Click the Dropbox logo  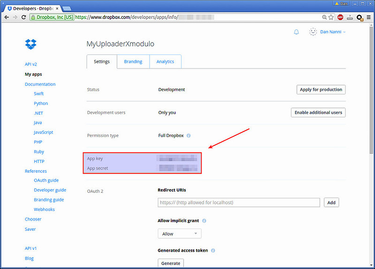coord(30,44)
